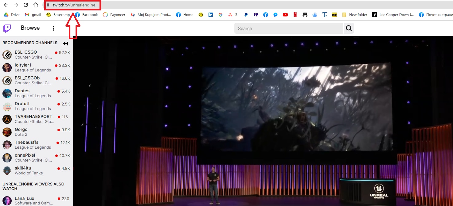Click the Messenger bookmark icon
The width and height of the screenshot is (453, 206).
[275, 15]
